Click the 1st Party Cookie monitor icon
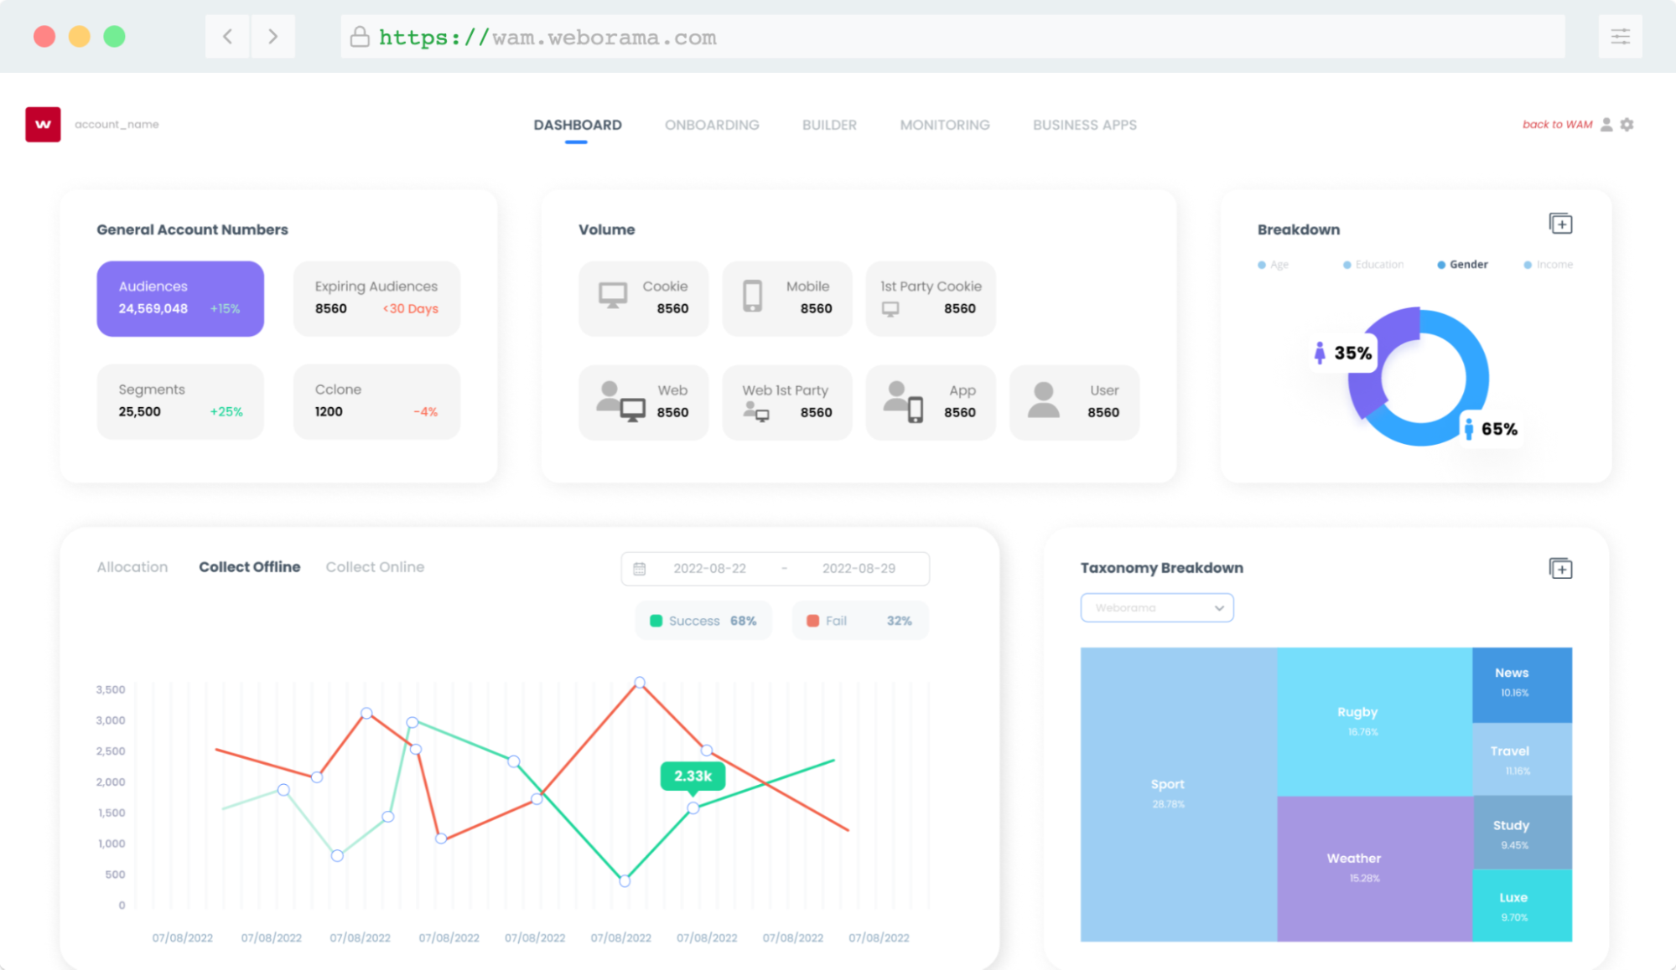Viewport: 1676px width, 970px height. coord(890,309)
